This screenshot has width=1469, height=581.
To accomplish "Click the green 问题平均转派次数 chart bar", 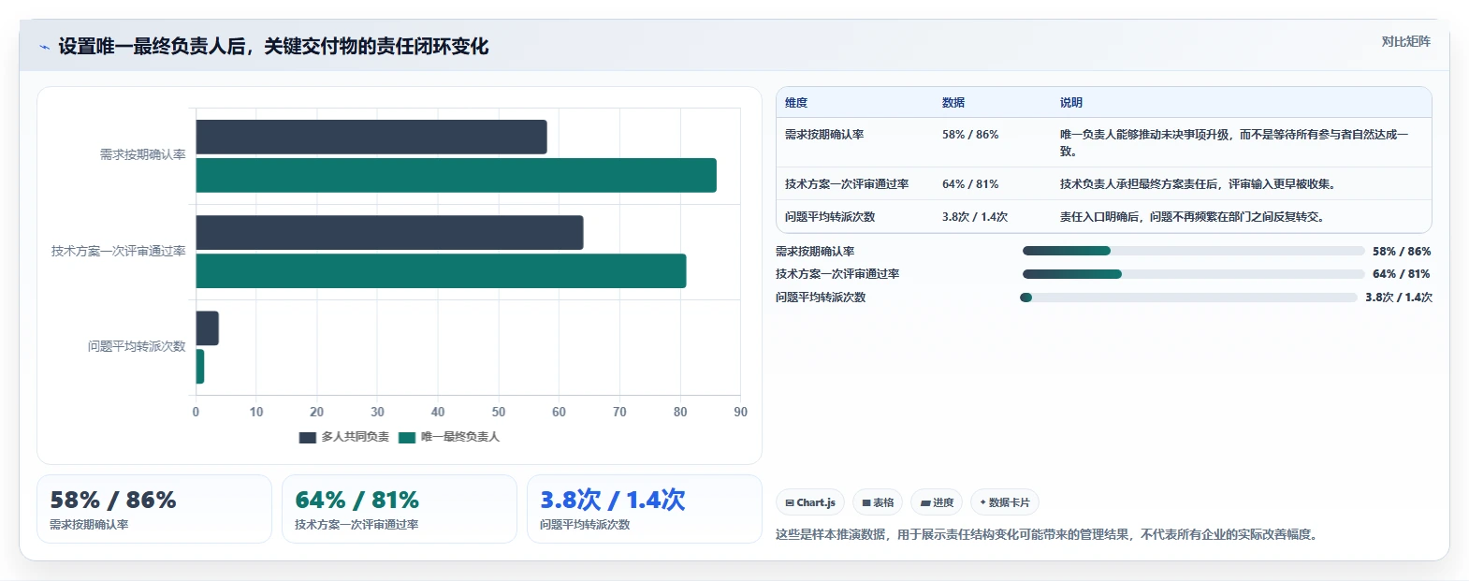I will coord(200,367).
